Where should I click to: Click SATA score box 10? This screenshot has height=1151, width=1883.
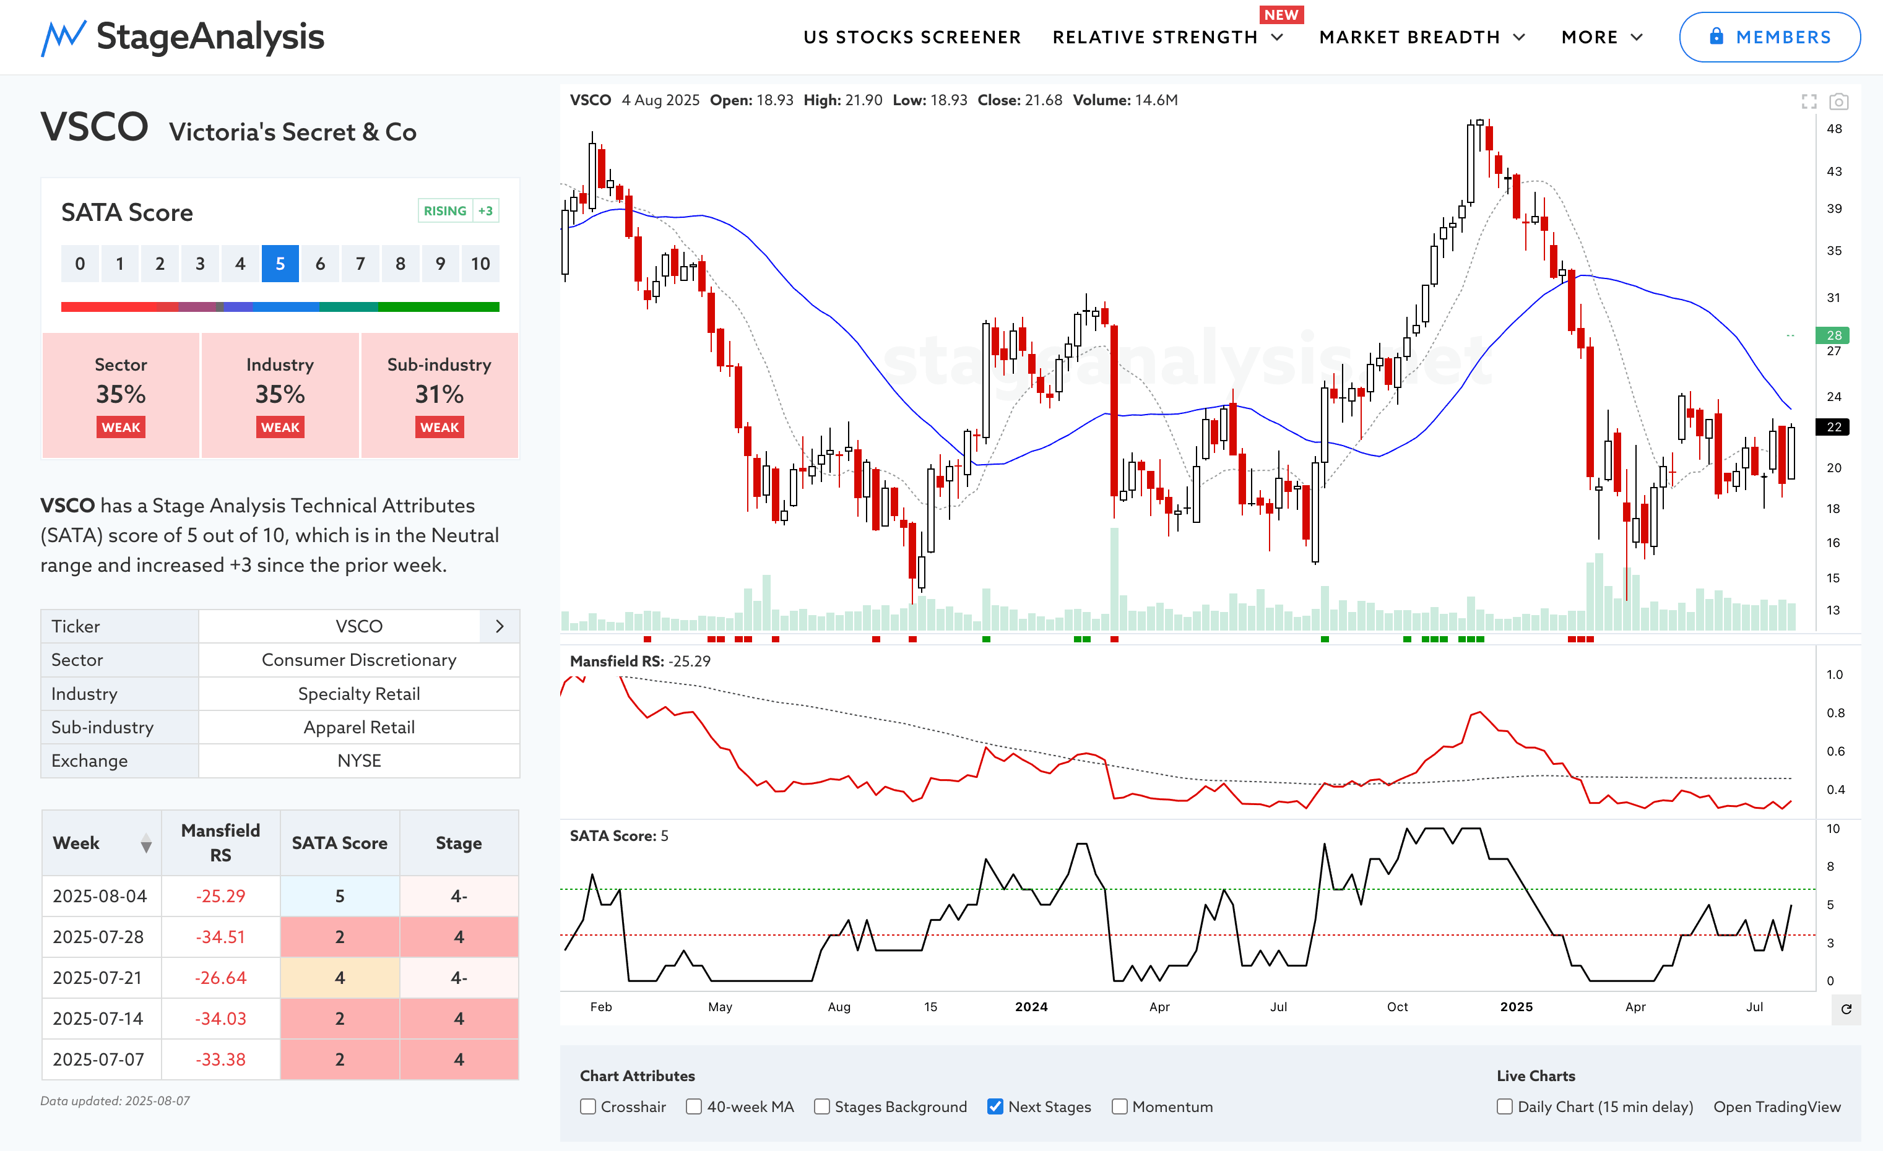tap(480, 264)
